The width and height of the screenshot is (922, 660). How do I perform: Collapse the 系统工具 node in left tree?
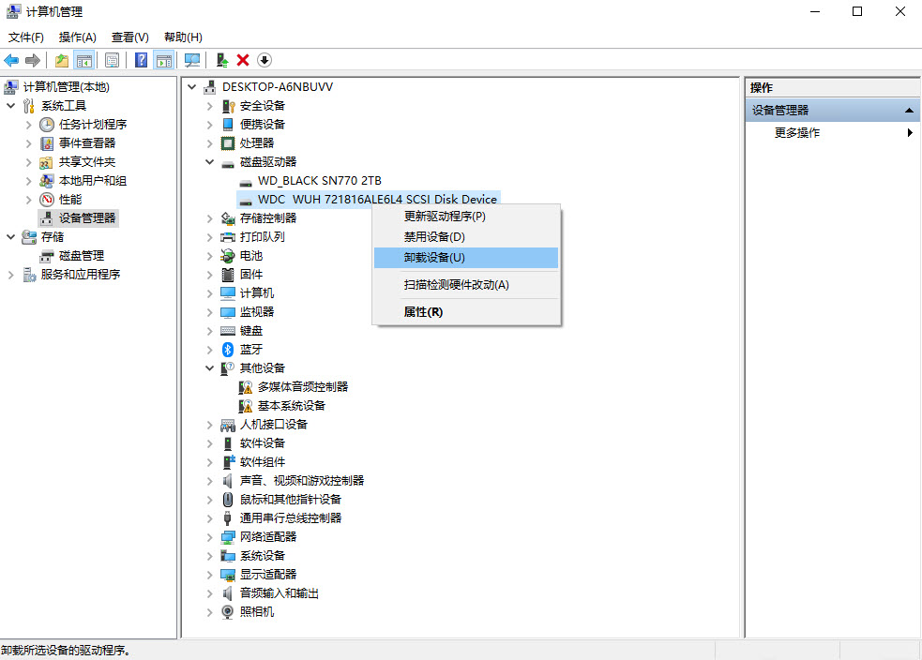click(x=10, y=106)
